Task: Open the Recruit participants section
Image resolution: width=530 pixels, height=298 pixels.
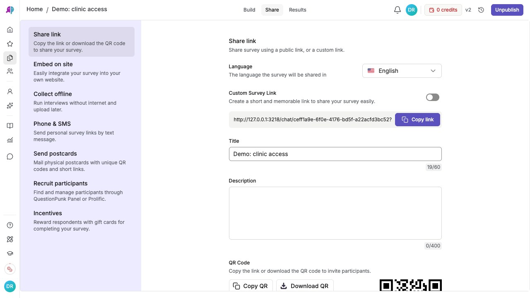Action: [82, 191]
